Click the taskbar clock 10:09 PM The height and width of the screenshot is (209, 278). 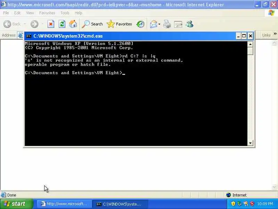[x=265, y=204]
